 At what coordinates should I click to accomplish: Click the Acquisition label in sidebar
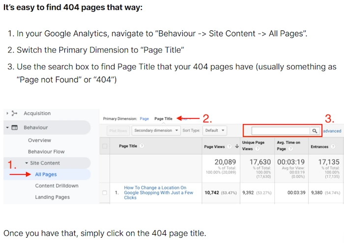(37, 113)
